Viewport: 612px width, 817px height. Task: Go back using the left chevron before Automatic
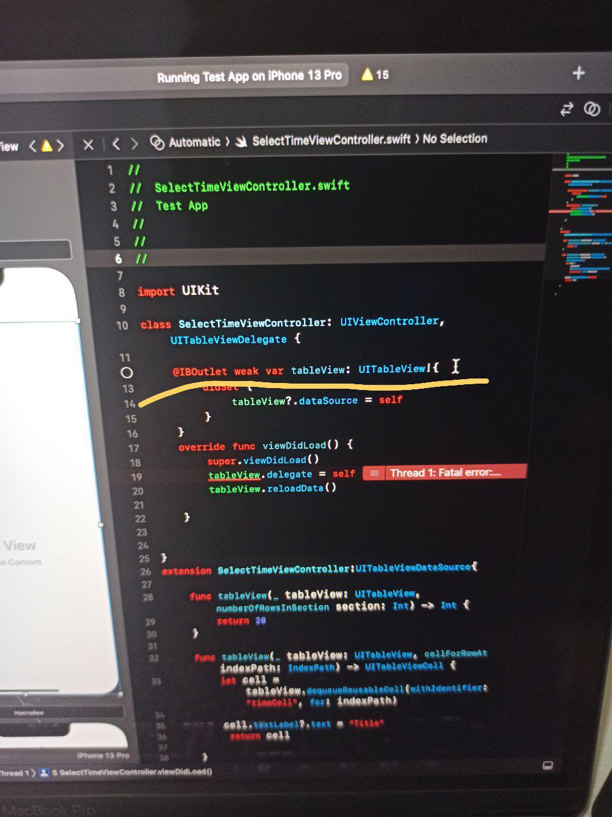pos(116,144)
